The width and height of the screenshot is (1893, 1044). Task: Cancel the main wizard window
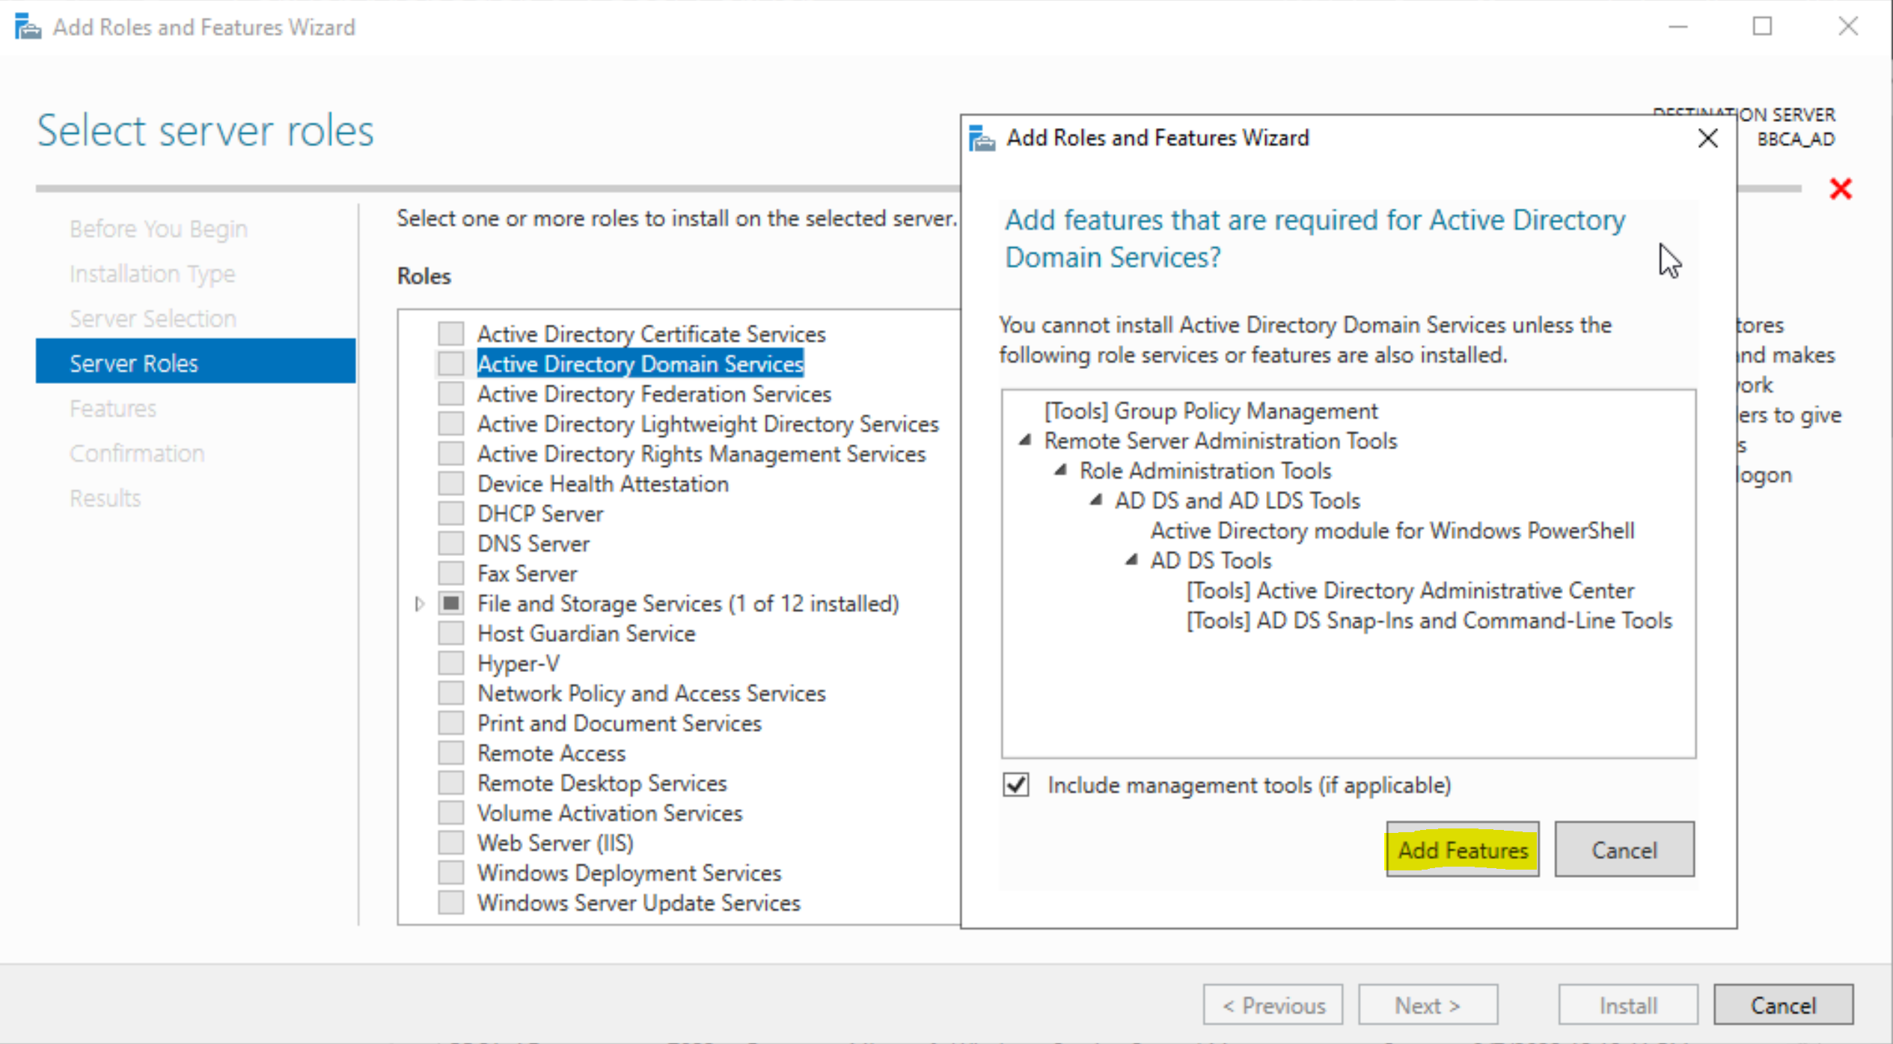pos(1783,1005)
